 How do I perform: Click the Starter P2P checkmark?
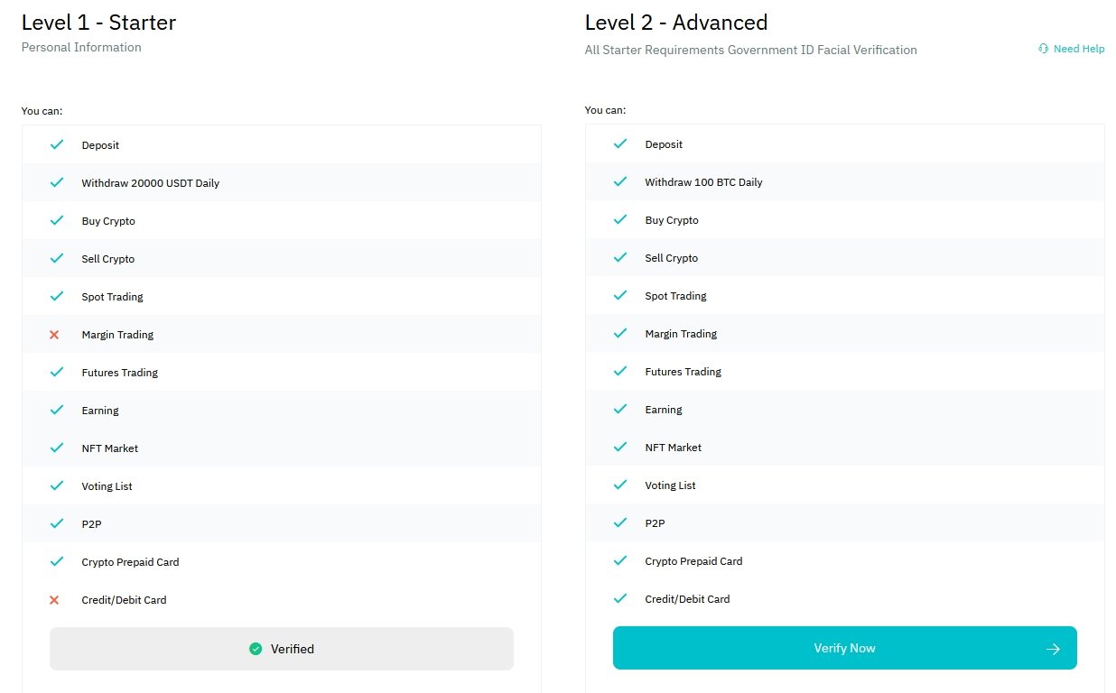pyautogui.click(x=57, y=523)
